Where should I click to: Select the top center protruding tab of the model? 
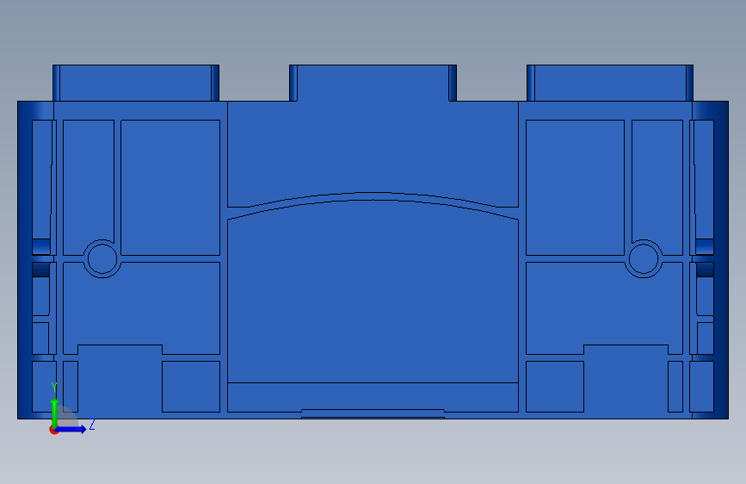point(373,83)
